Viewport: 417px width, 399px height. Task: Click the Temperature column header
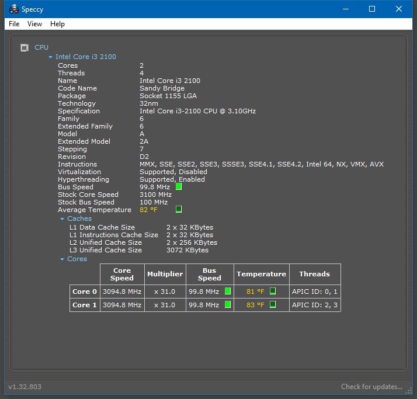pyautogui.click(x=262, y=274)
